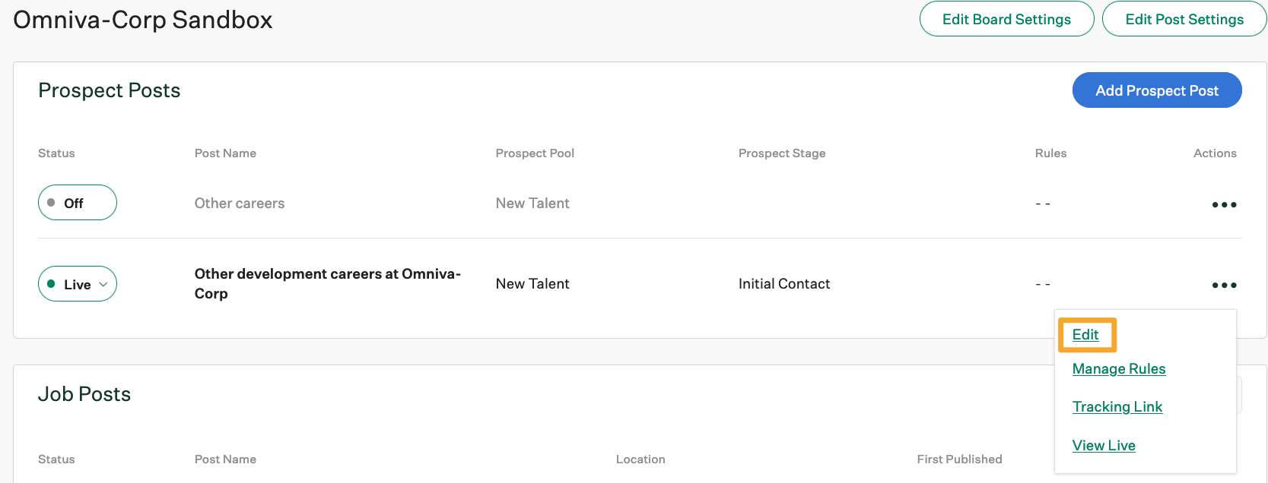The height and width of the screenshot is (483, 1268).
Task: Open the actions menu for "Other careers"
Action: pos(1223,203)
